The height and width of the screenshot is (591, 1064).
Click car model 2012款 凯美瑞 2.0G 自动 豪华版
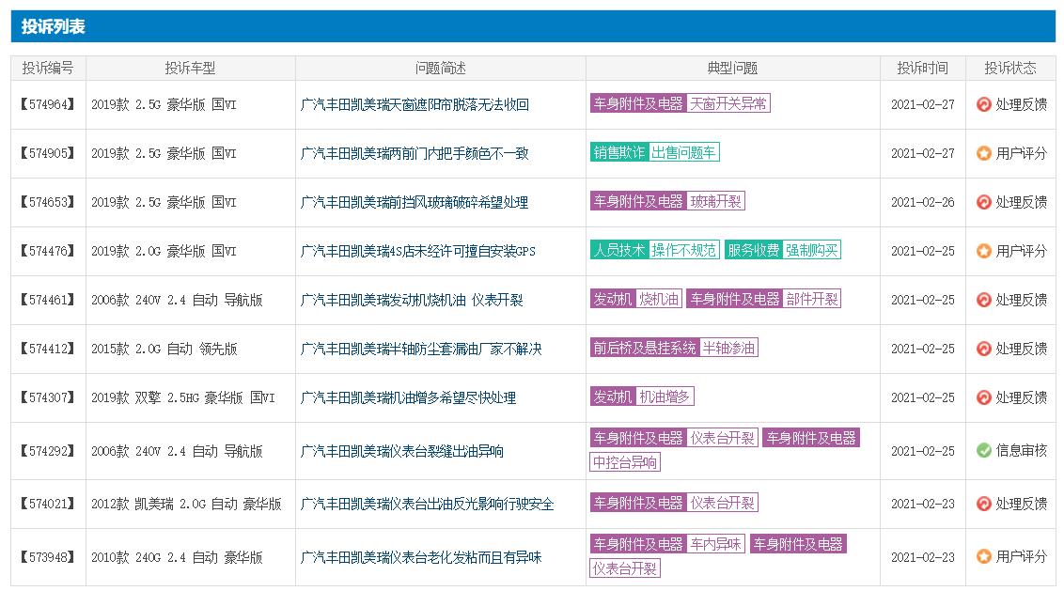coord(186,505)
